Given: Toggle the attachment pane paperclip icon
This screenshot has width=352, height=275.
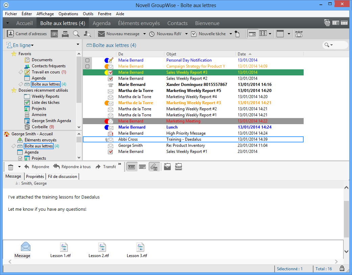Looking at the screenshot, I should click(x=154, y=167).
